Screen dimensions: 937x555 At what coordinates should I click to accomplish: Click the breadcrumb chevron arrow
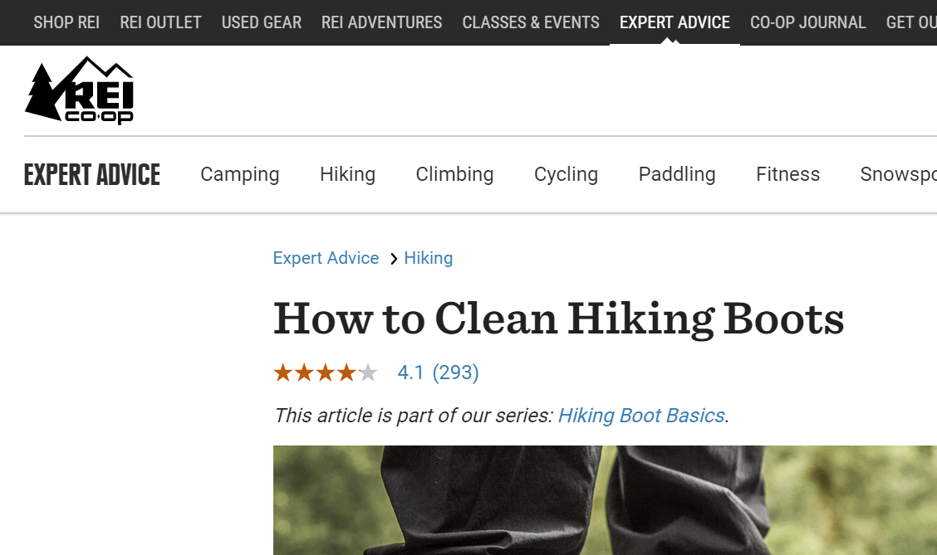[393, 259]
